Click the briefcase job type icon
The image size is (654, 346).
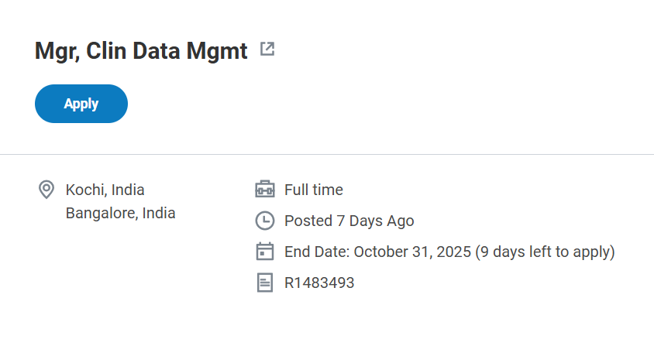point(265,190)
